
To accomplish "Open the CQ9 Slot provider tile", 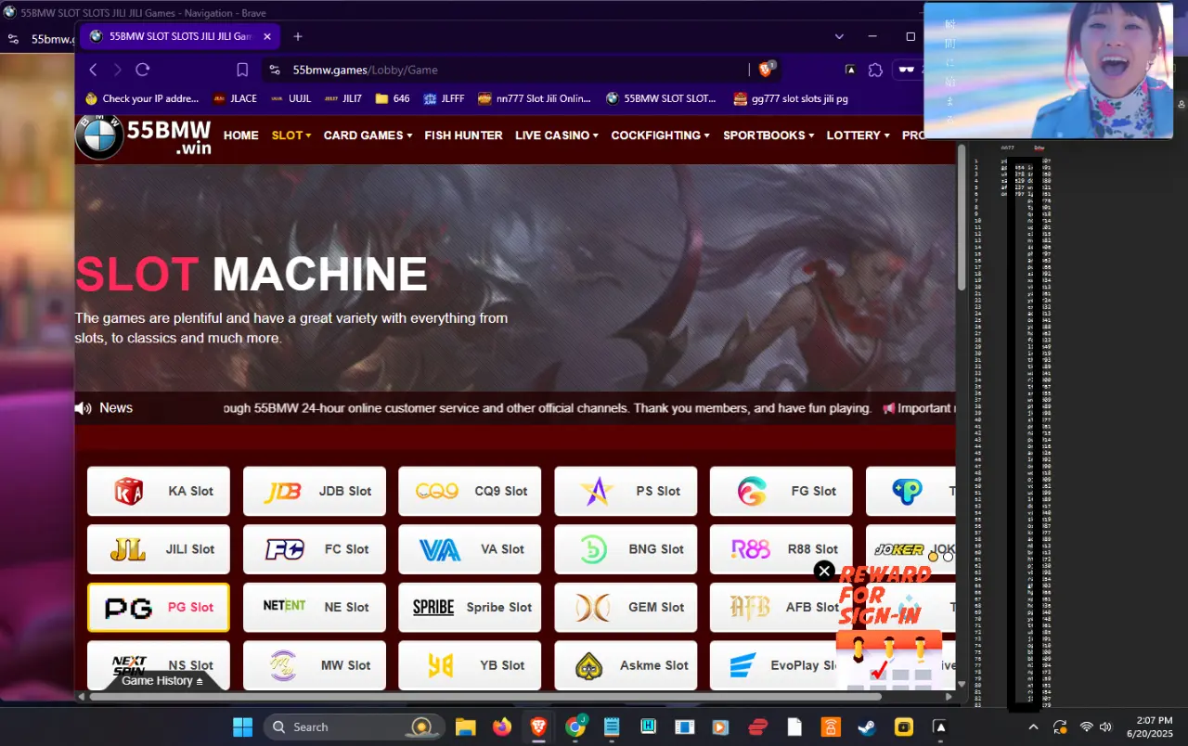I will click(470, 491).
